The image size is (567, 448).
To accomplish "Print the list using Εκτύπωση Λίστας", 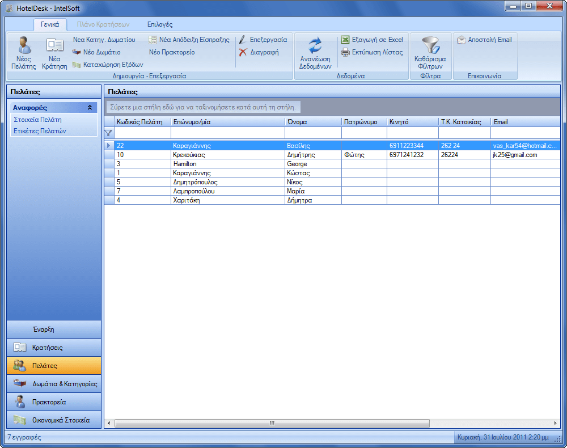I will click(x=372, y=52).
